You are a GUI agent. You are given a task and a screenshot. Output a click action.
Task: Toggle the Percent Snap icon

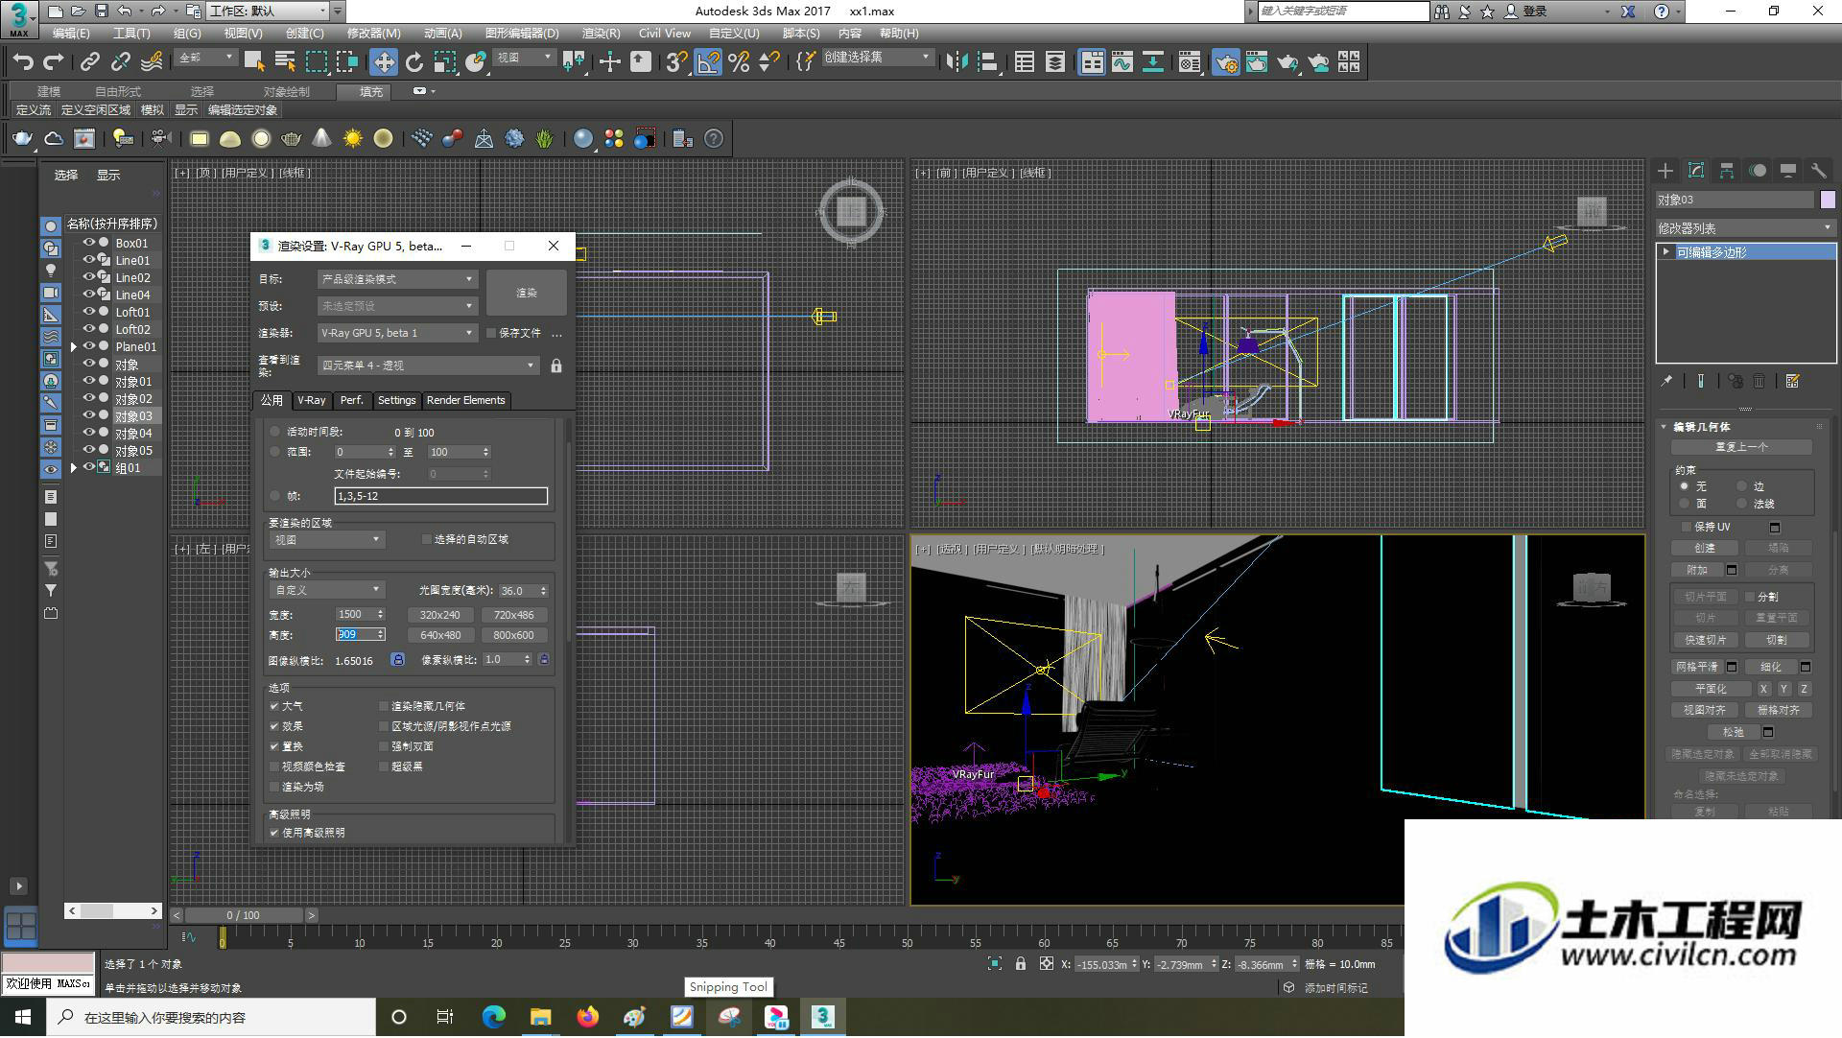tap(739, 62)
